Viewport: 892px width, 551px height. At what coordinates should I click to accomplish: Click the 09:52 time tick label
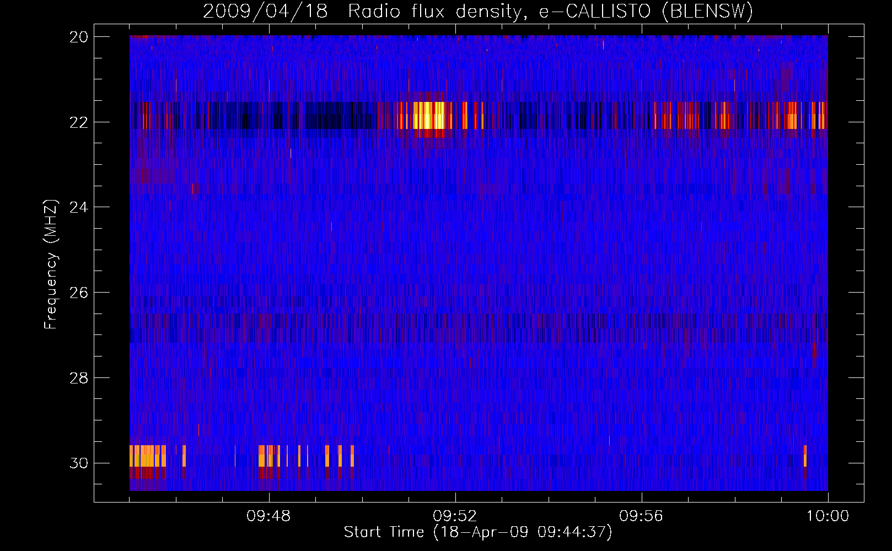455,516
